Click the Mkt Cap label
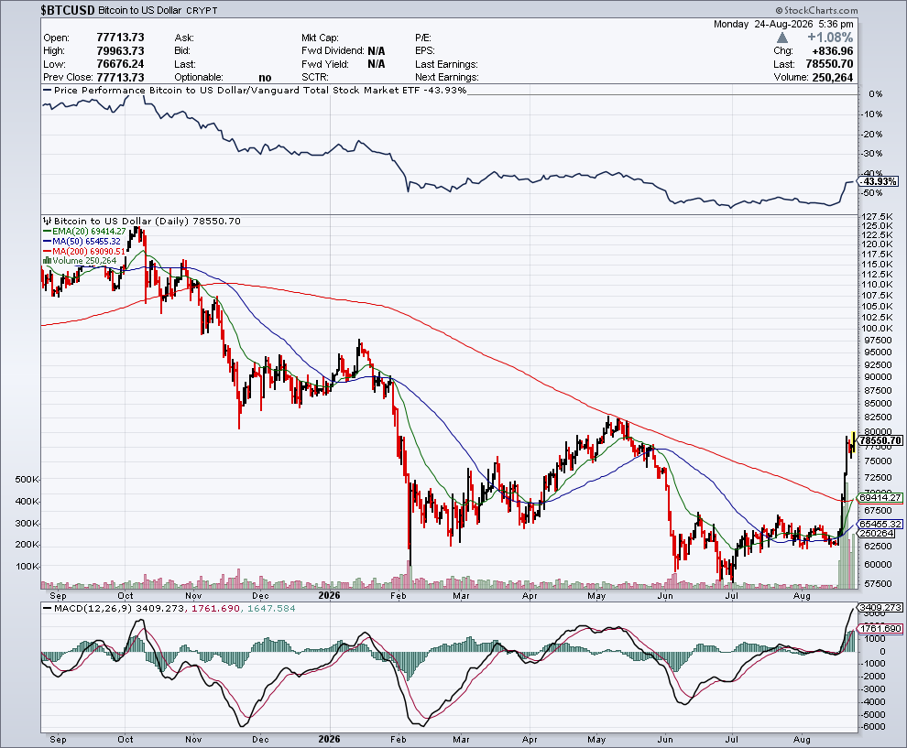907x748 pixels. (x=320, y=38)
